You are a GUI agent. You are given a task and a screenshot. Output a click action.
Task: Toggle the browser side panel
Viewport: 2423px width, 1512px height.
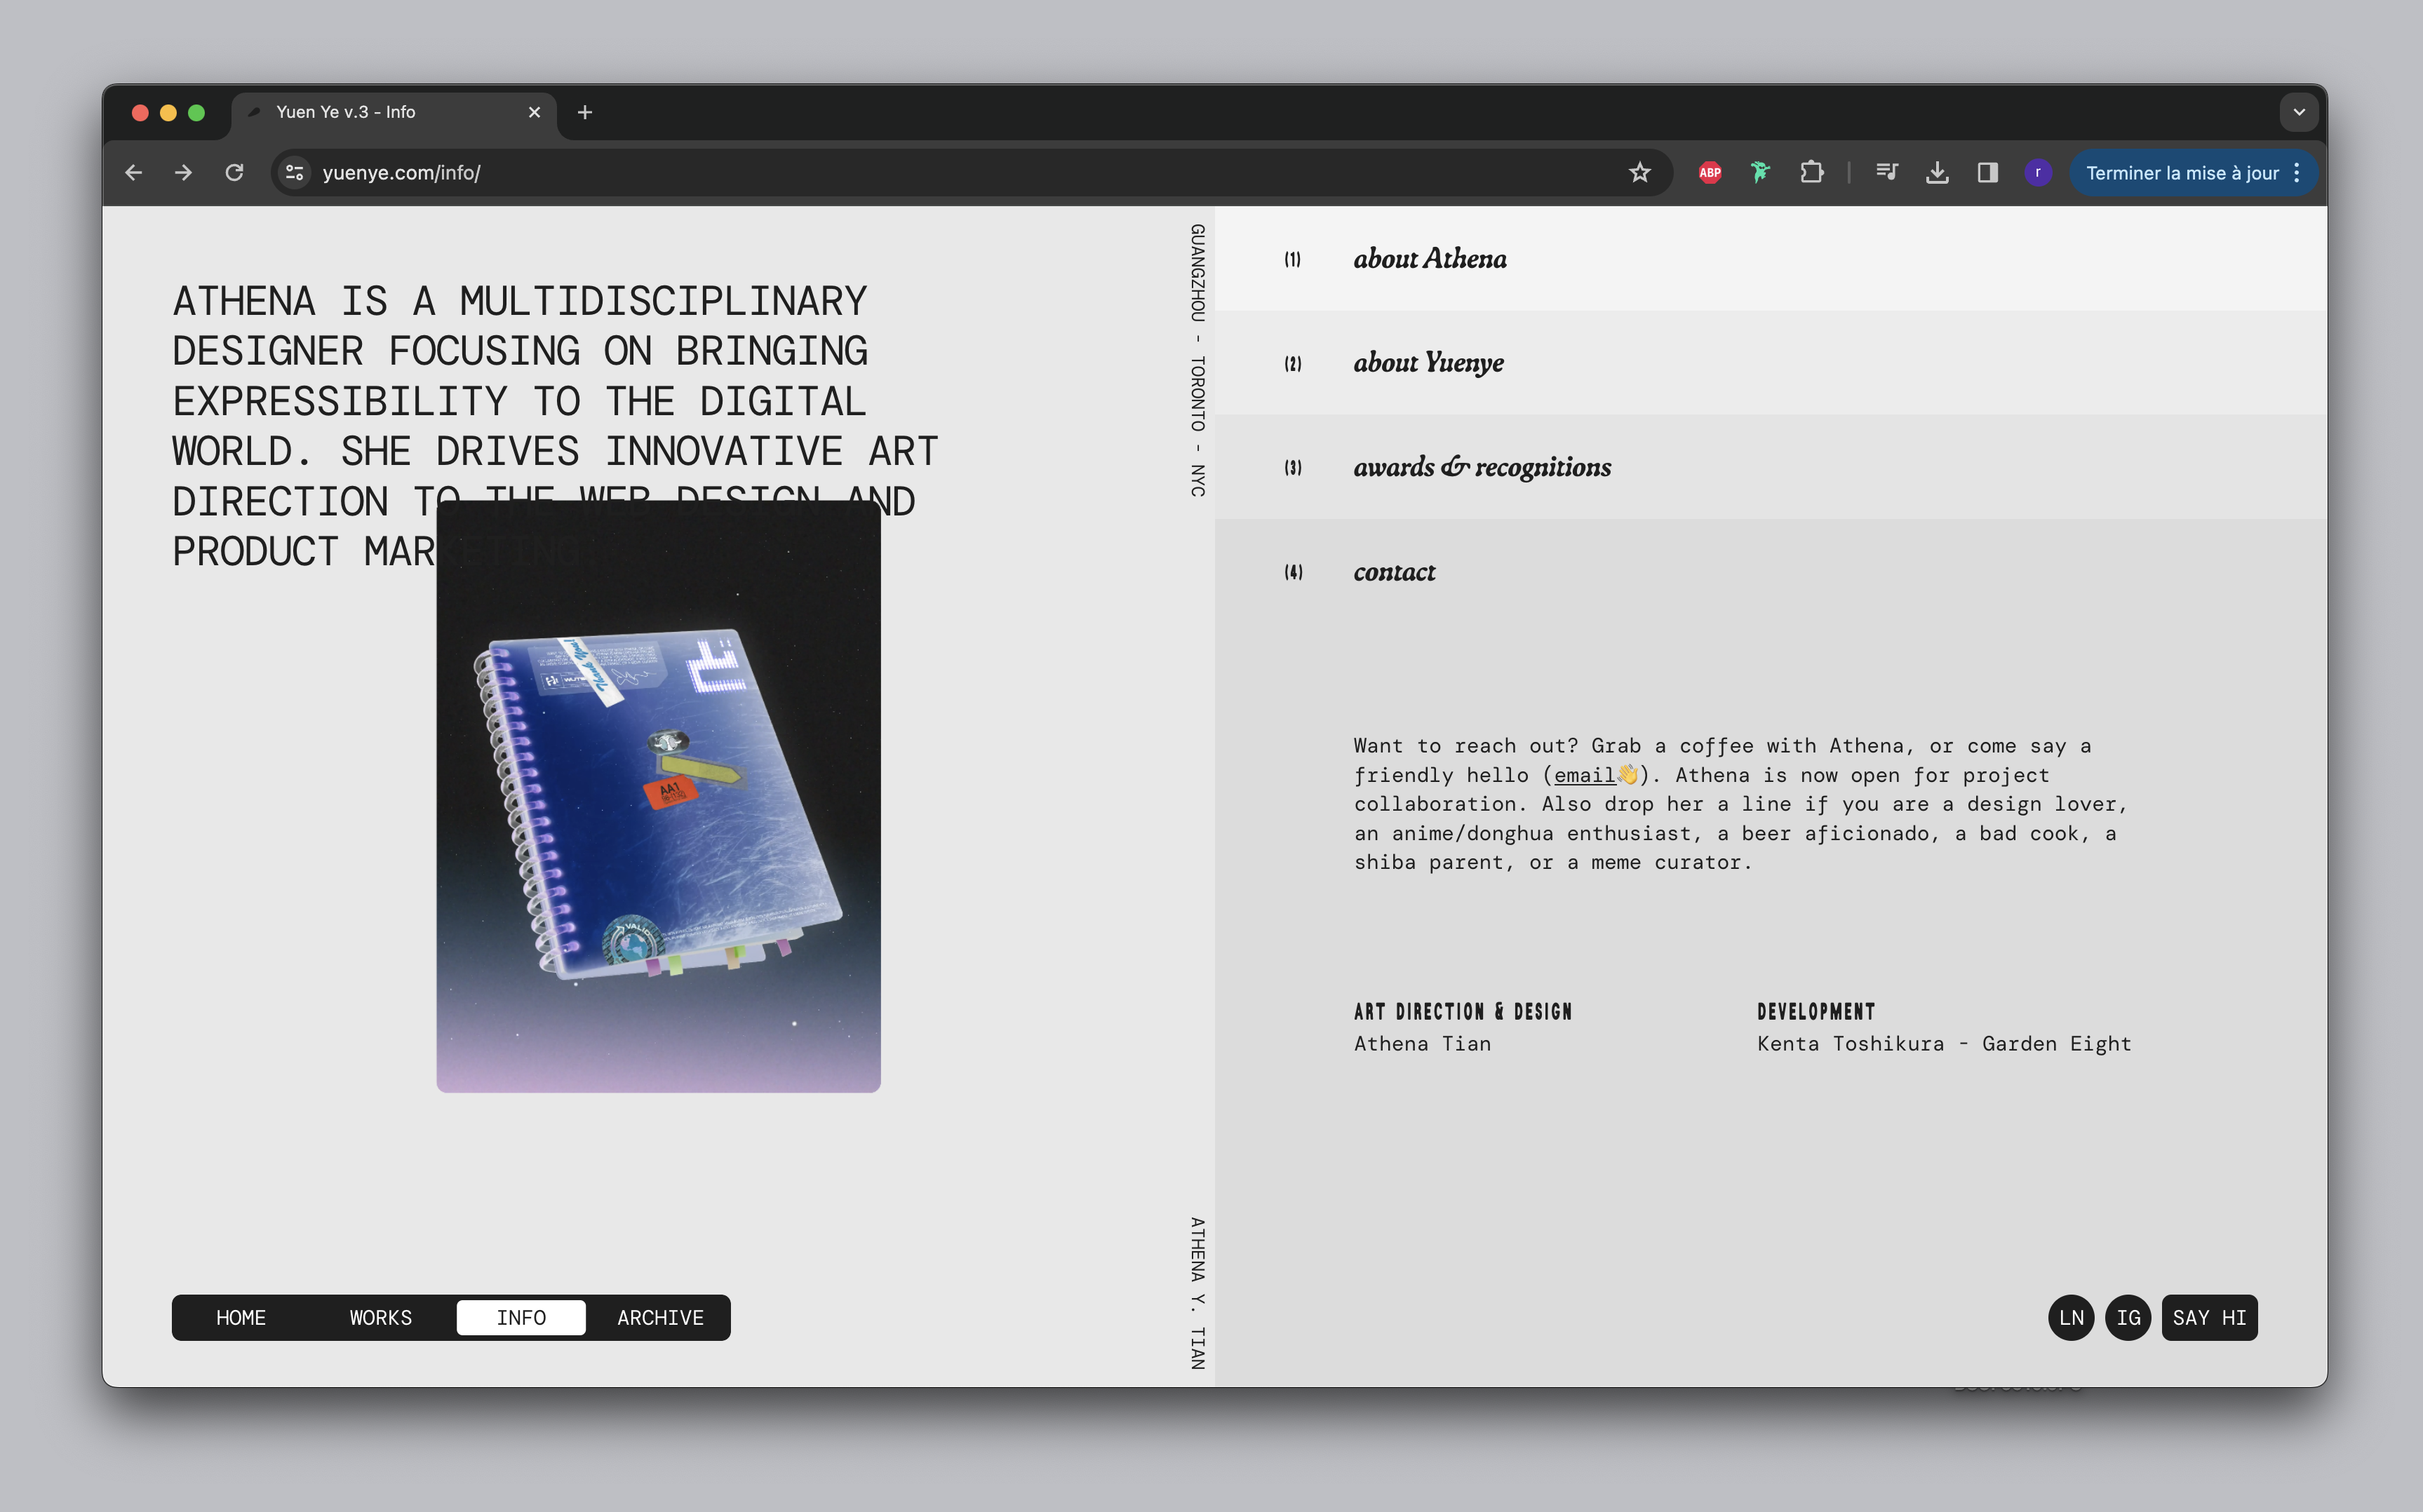(x=1987, y=172)
